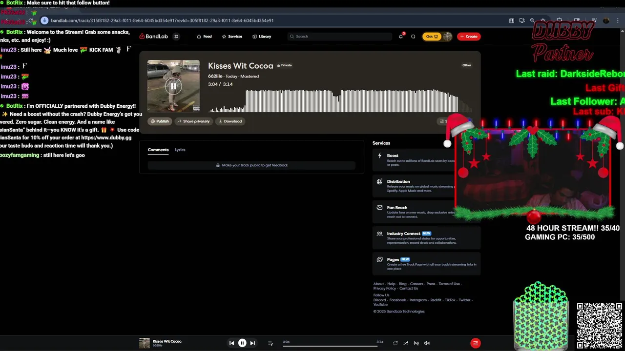The image size is (625, 351).
Task: Follow BandLab on Reddit link
Action: (x=436, y=300)
